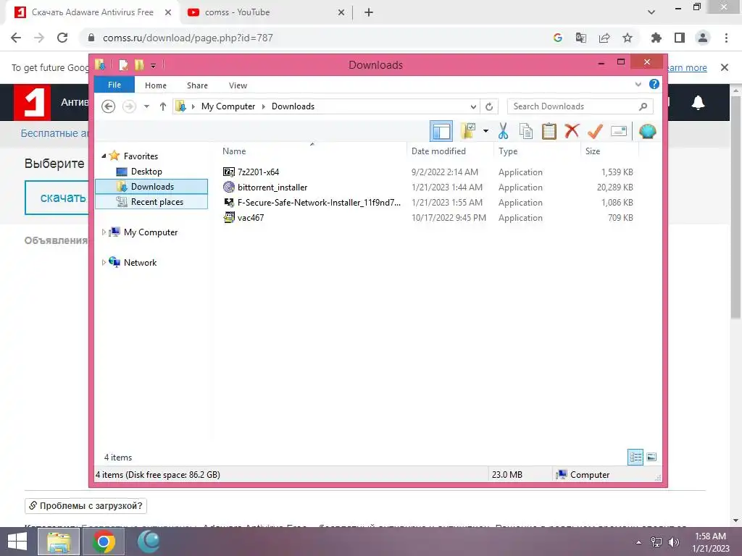Close the Adaware Antivirus Free tab

point(168,13)
